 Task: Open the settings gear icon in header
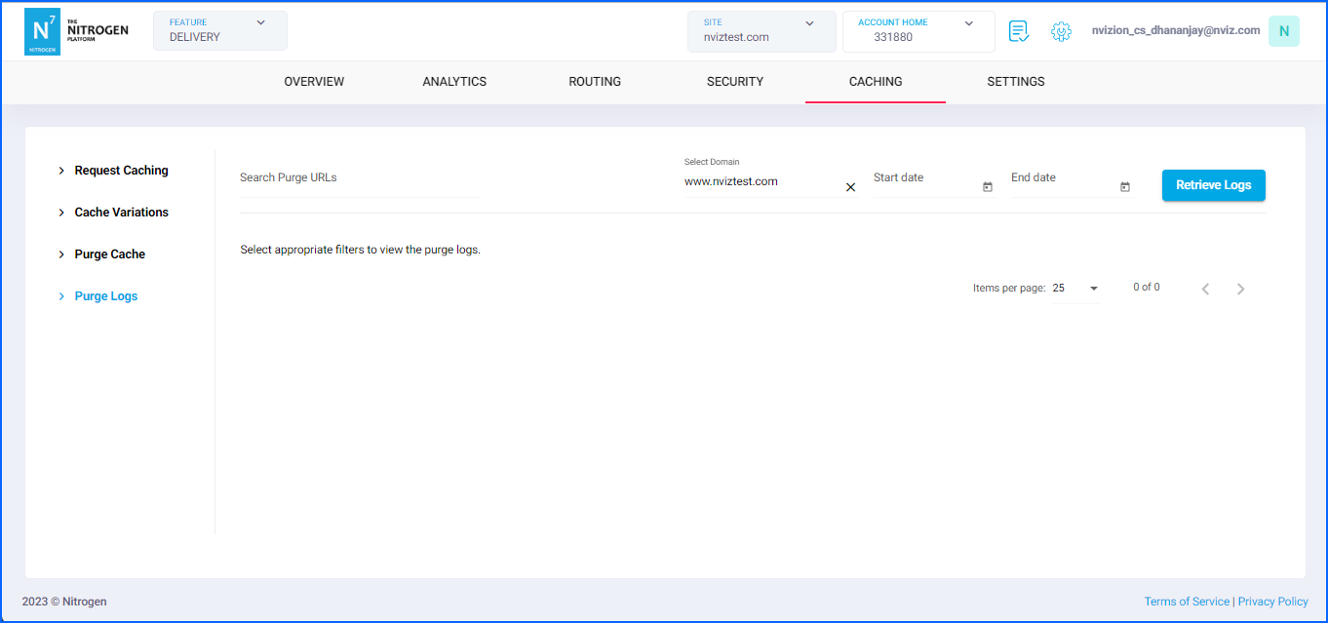click(x=1061, y=31)
